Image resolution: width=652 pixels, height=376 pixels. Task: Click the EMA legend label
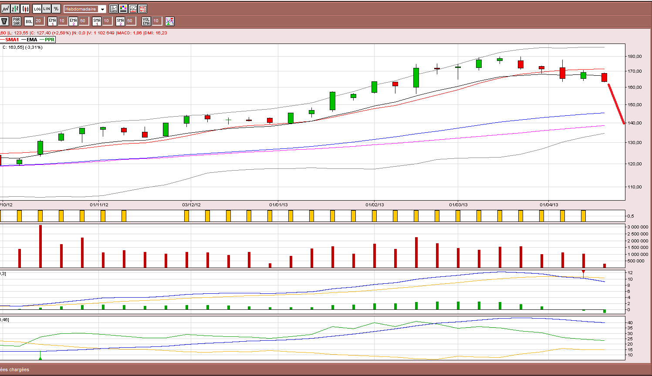32,40
